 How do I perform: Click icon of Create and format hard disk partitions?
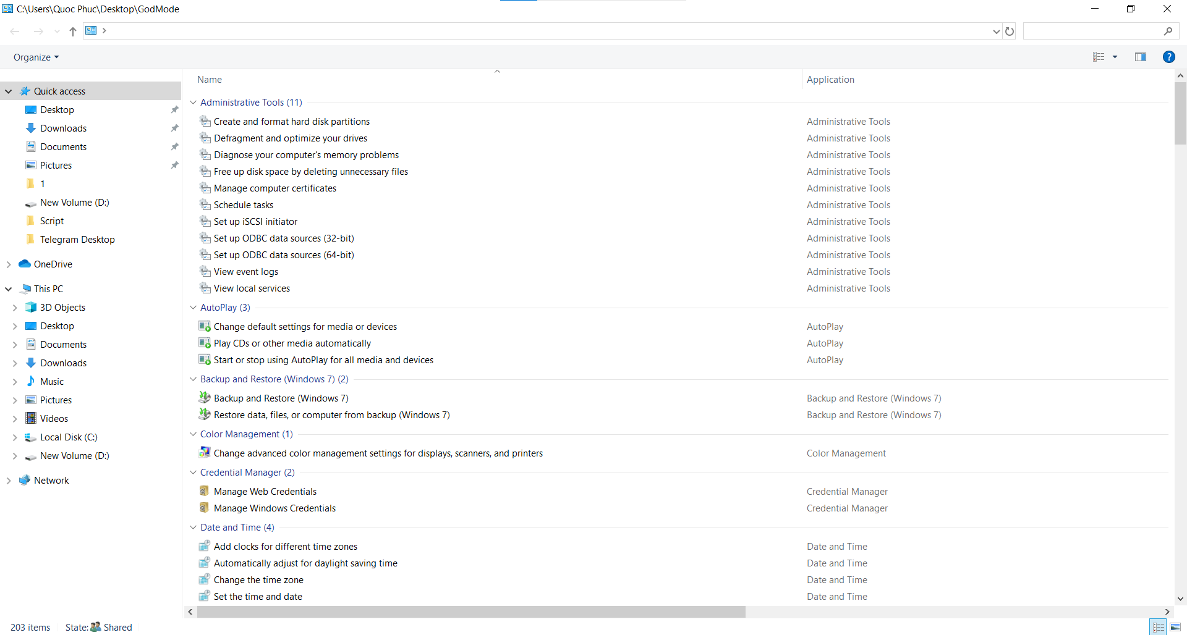(x=205, y=121)
